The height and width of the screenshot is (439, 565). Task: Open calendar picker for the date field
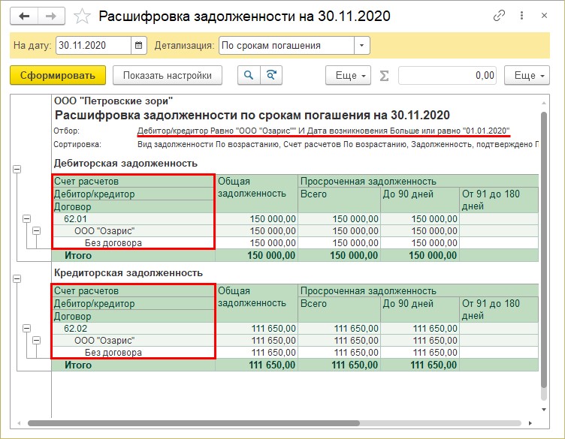[139, 45]
